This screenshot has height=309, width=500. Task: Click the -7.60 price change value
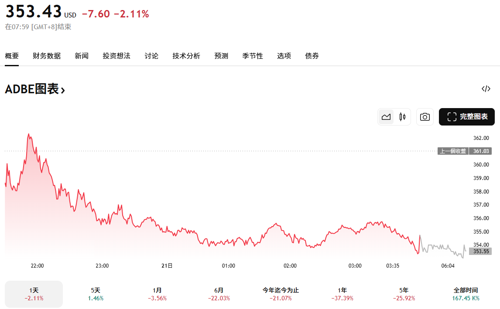click(x=96, y=14)
